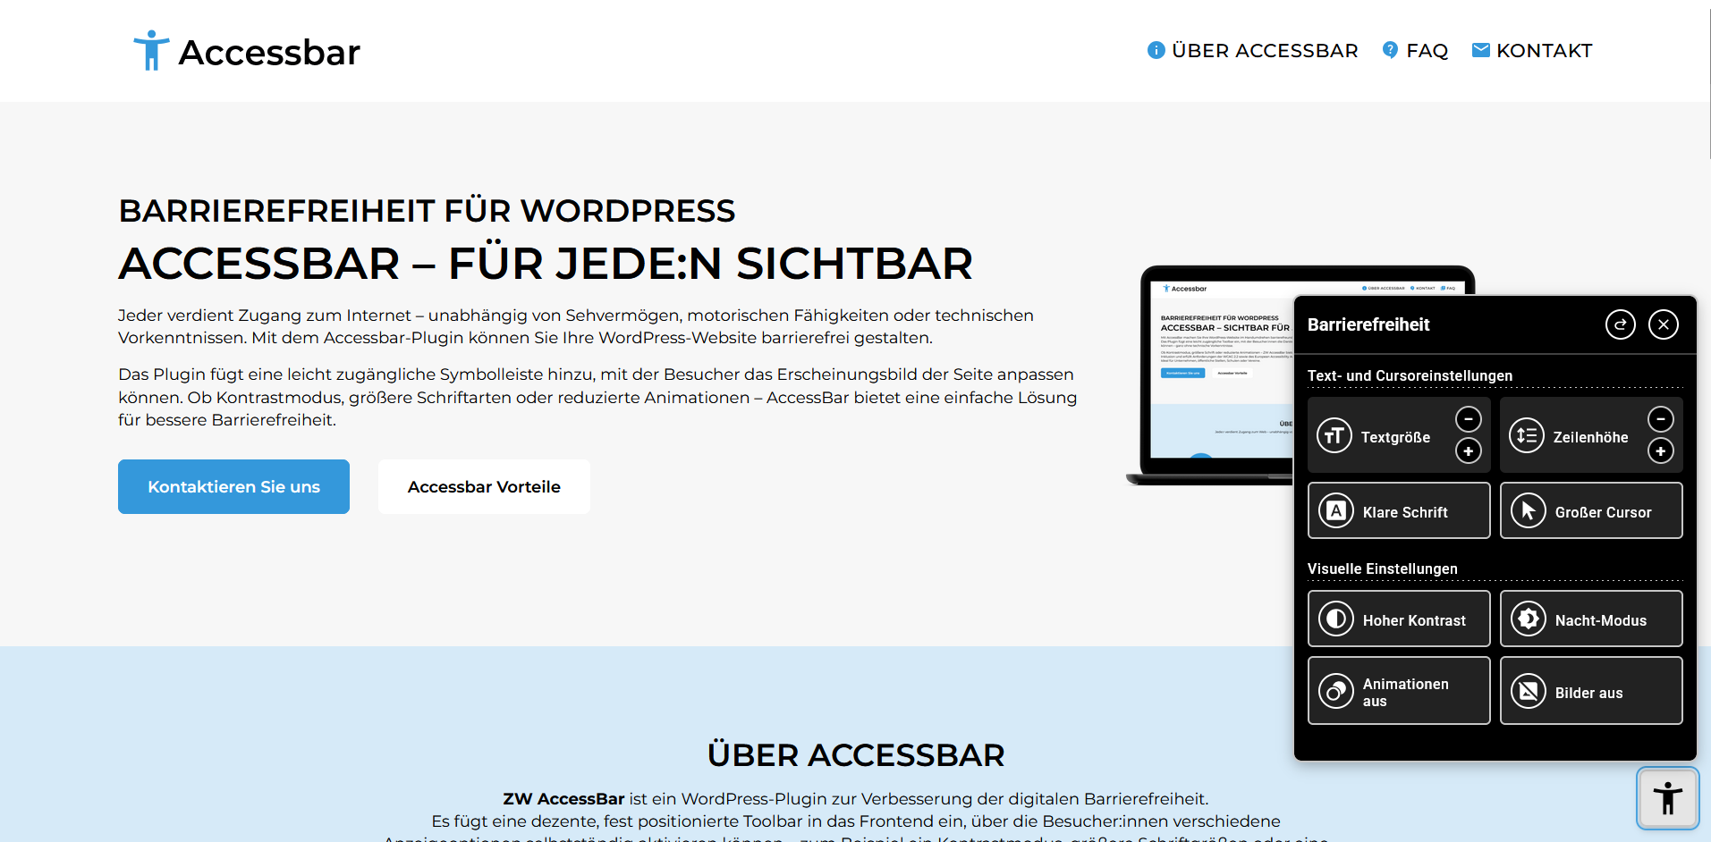
Task: Open the FAQ menu item
Action: 1415,51
